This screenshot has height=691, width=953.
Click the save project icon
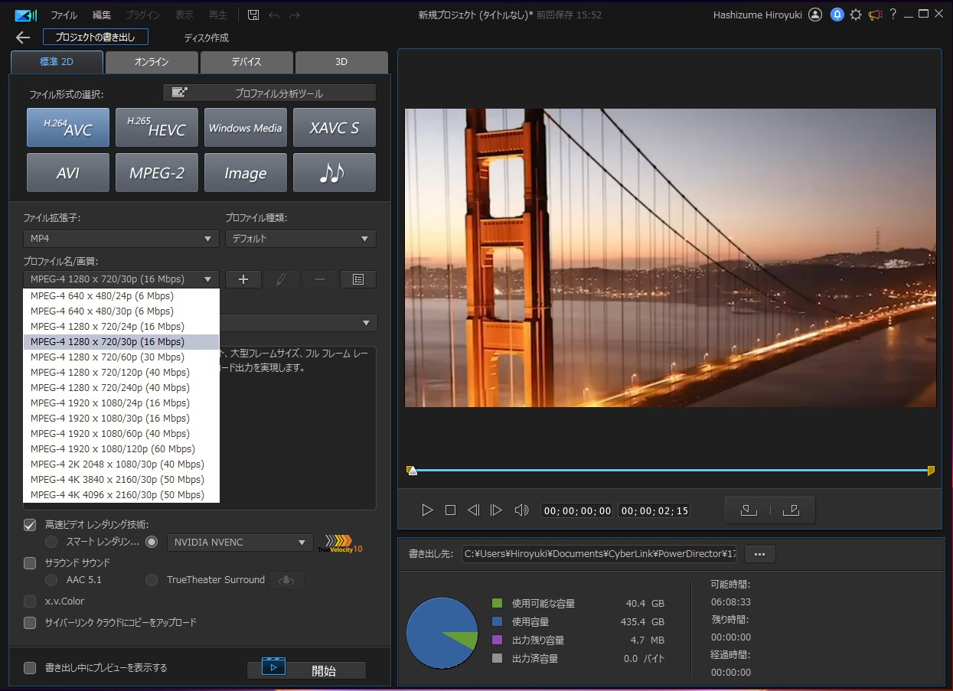pyautogui.click(x=253, y=15)
